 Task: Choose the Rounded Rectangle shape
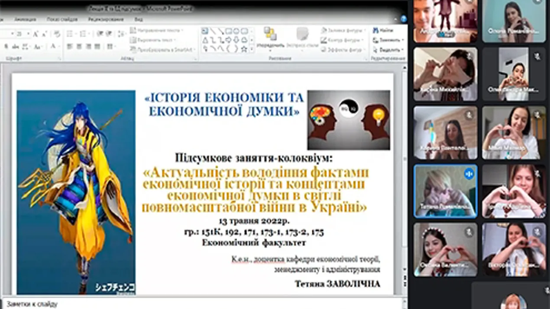tap(244, 31)
